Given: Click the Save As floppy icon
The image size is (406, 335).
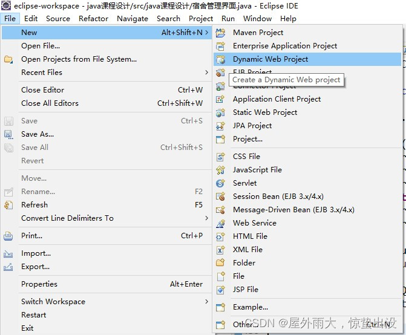Looking at the screenshot, I should click(8, 134).
